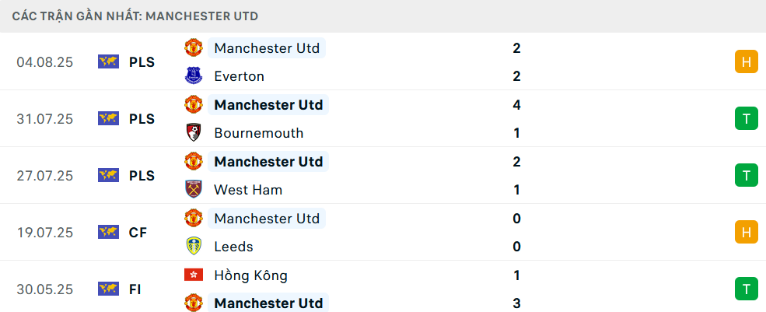Image resolution: width=766 pixels, height=312 pixels.
Task: Click green T result badge for Bournemouth match
Action: 746,119
